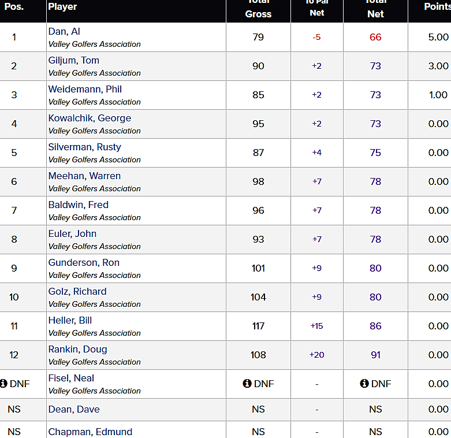Click the info icon in Fisel's Total Net cell
Viewport: 451px width, 438px height.
pos(364,384)
